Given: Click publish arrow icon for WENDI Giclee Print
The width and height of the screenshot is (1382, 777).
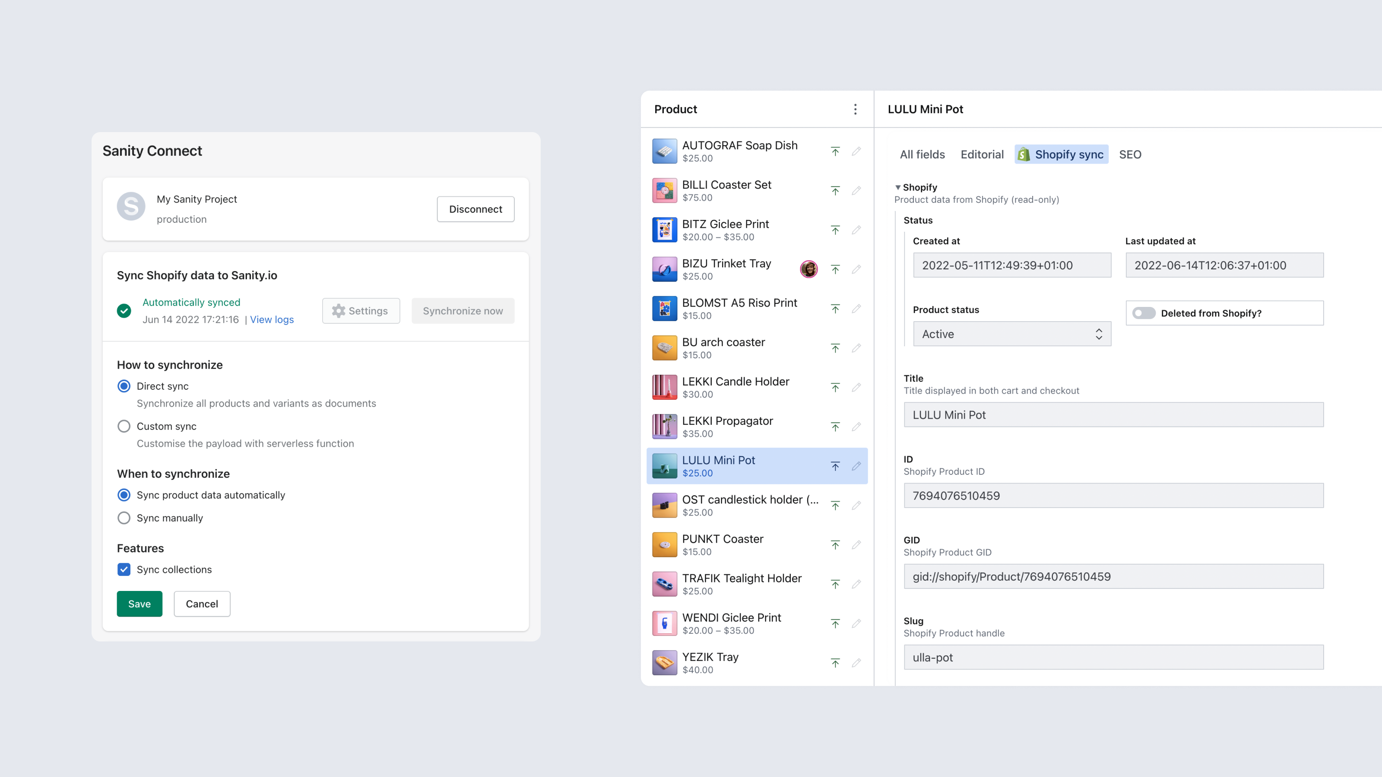Looking at the screenshot, I should point(835,624).
